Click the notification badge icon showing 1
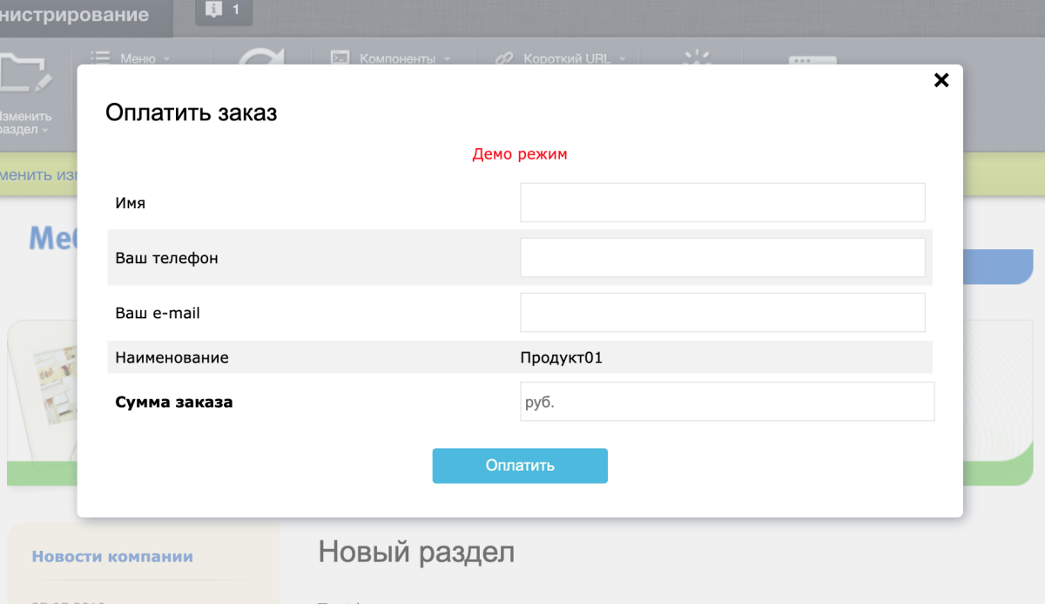 click(214, 10)
